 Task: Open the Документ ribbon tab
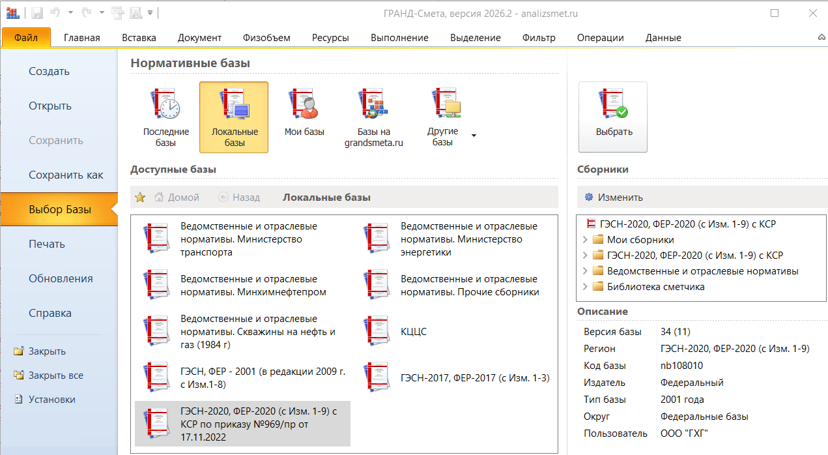click(199, 37)
